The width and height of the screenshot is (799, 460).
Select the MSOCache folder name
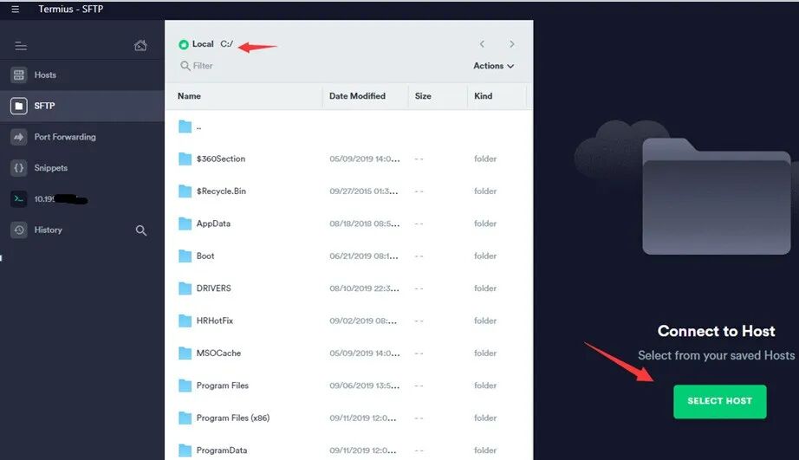tap(218, 353)
